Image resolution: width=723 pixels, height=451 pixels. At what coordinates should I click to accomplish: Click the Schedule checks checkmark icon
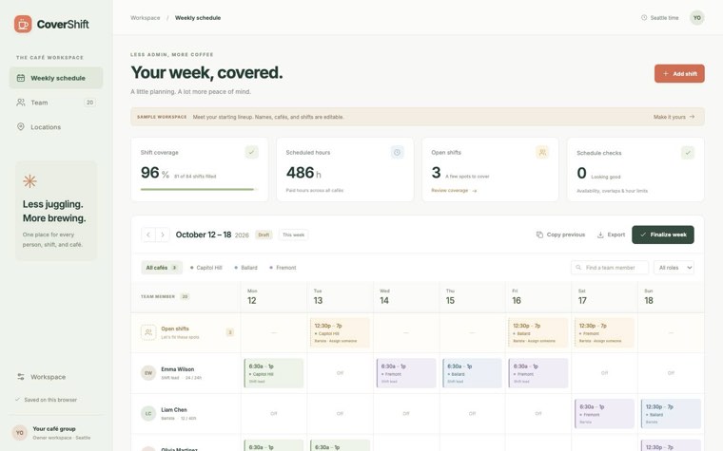688,152
